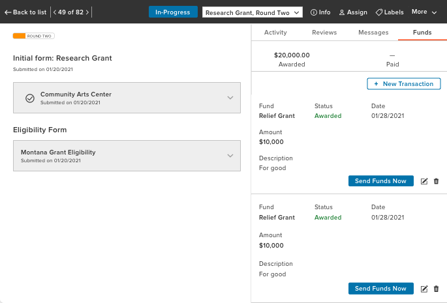Screen dimensions: 447x303
Task: Click the Community Arts Center checkmark circle
Action: pos(30,98)
